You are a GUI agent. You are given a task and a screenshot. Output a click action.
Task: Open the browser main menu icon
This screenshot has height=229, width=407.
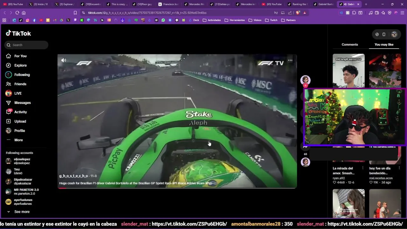click(402, 13)
